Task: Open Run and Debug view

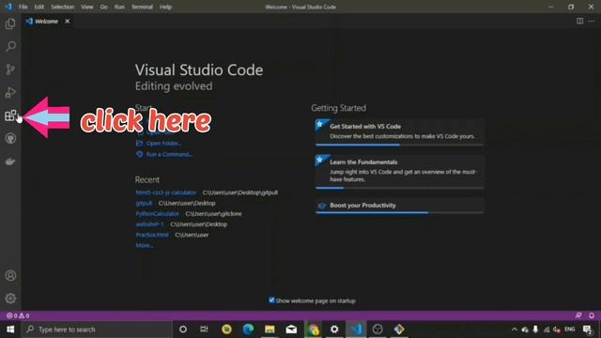Action: click(x=10, y=92)
